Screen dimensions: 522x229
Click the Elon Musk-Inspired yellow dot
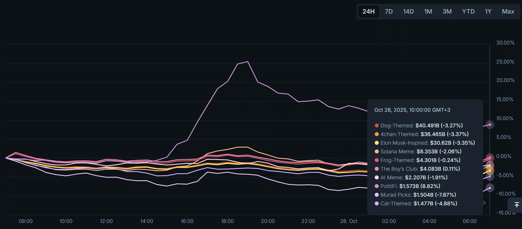(x=377, y=143)
